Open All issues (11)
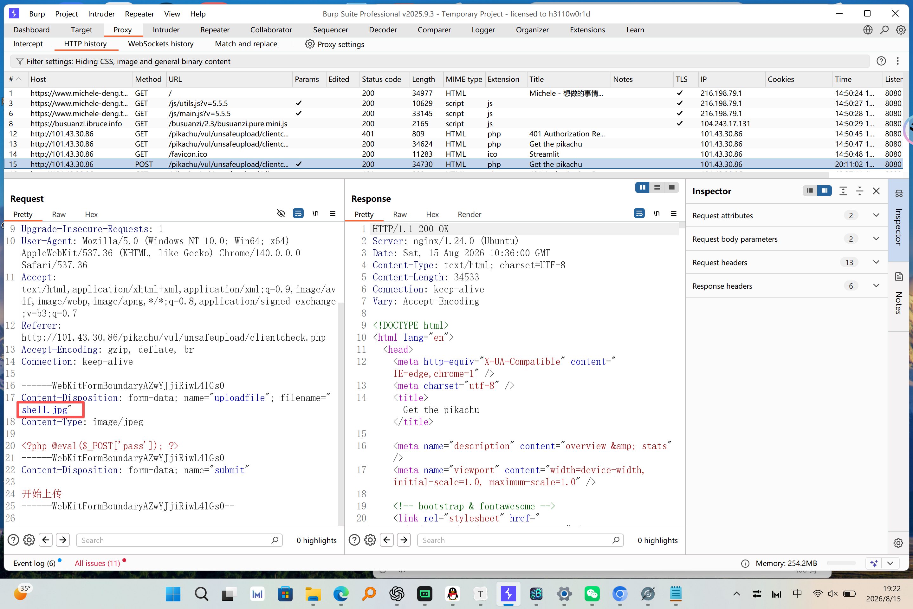This screenshot has width=913, height=609. [x=97, y=563]
